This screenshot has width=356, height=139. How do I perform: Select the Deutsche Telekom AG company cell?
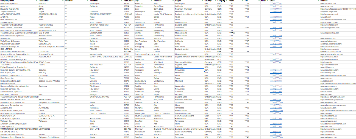(19, 9)
